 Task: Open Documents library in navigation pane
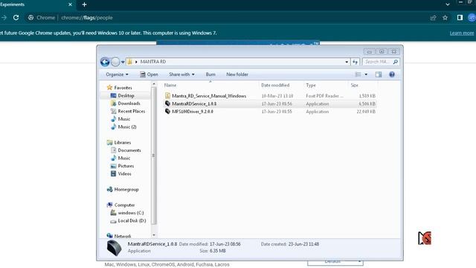point(129,150)
